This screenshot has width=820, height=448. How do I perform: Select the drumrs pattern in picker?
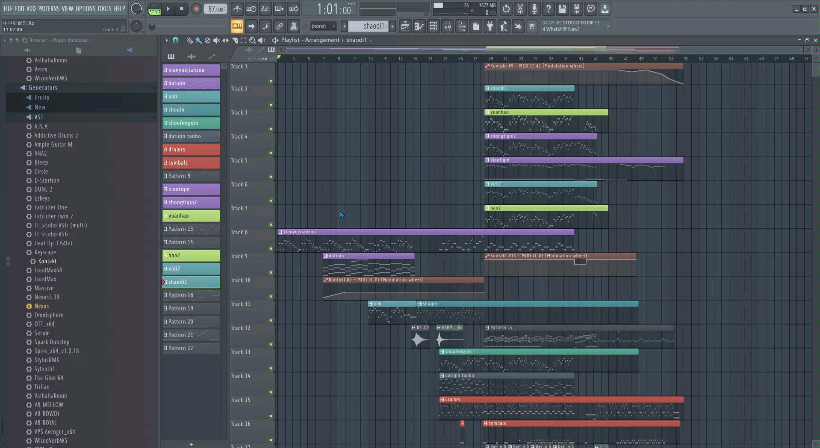(191, 150)
